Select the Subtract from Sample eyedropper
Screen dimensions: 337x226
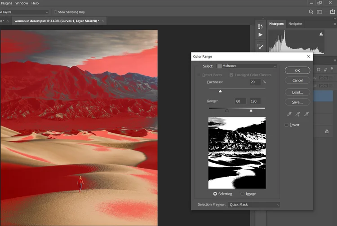[x=306, y=115]
